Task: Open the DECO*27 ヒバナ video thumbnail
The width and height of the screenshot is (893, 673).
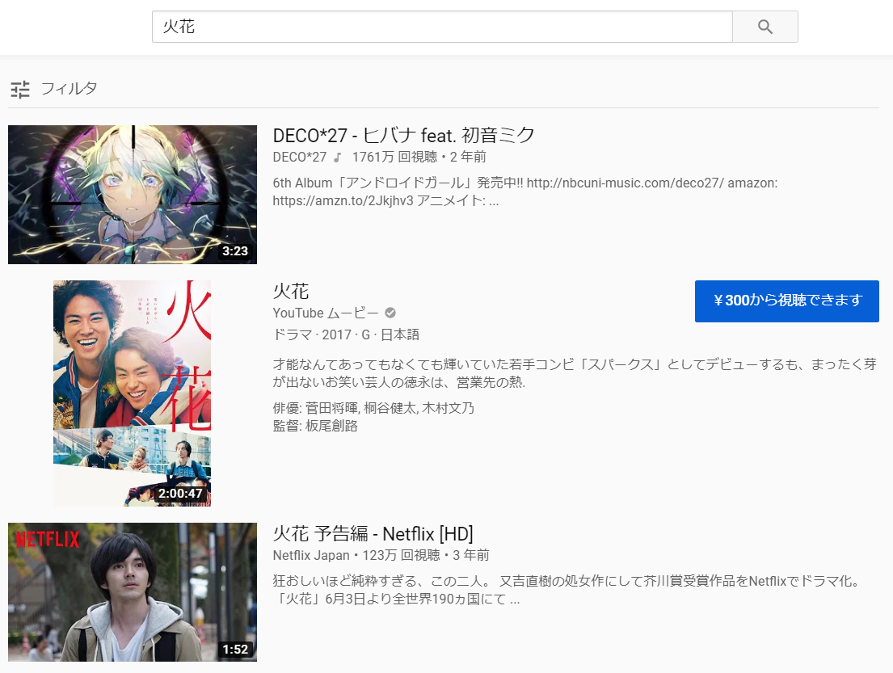Action: (132, 195)
